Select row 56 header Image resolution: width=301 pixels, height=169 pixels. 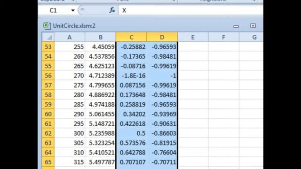(x=48, y=76)
